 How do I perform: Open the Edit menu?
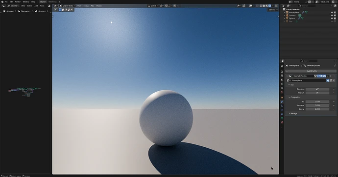[x=11, y=2]
